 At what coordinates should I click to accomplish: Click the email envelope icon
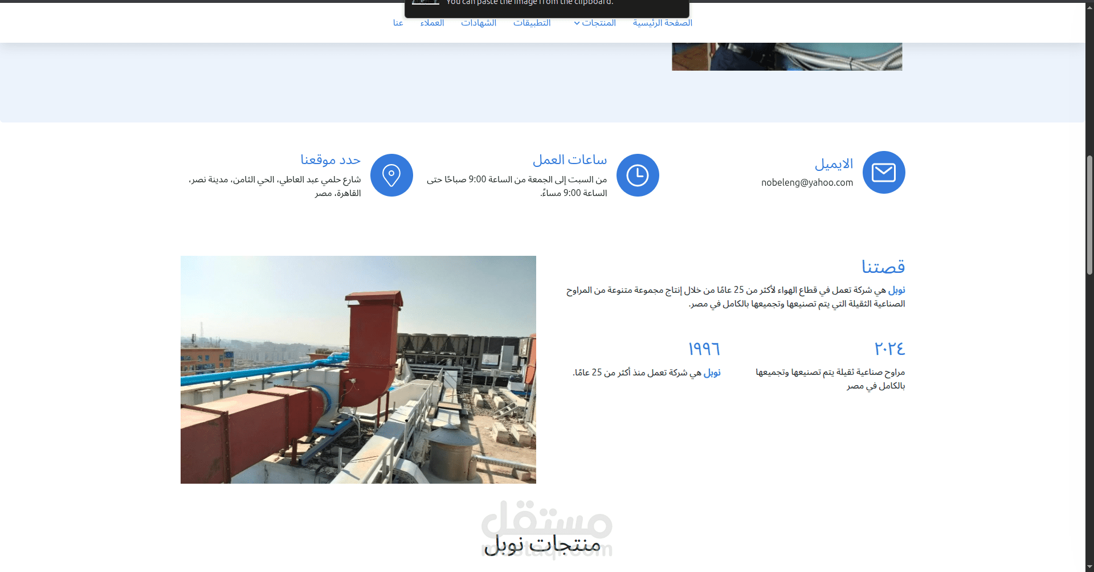coord(884,172)
